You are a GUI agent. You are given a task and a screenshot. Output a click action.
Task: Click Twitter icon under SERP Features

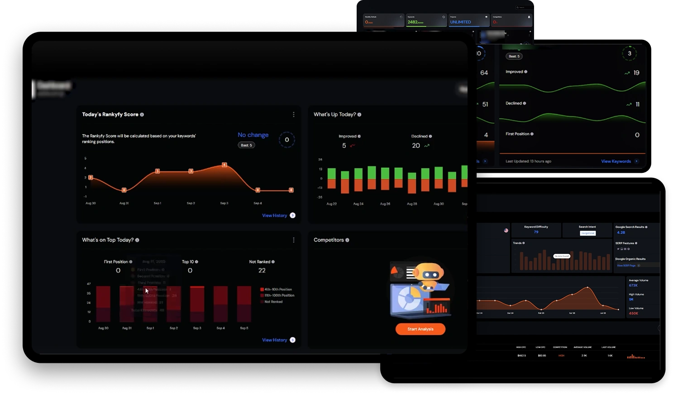[618, 249]
